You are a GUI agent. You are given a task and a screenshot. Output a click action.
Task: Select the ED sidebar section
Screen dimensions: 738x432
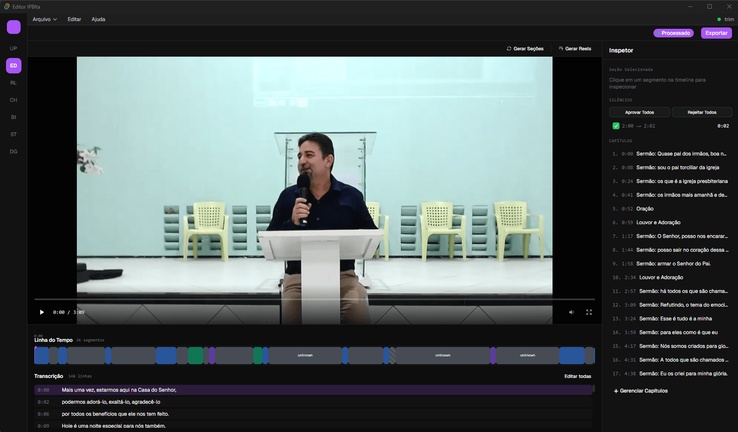tap(14, 66)
